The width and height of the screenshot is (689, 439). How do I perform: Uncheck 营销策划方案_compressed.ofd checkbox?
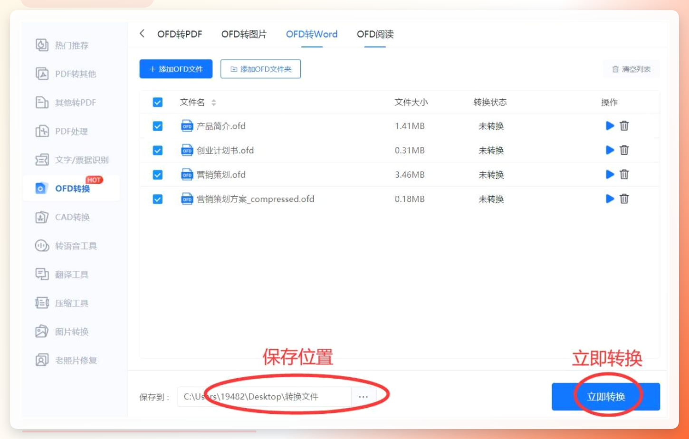[x=158, y=199]
